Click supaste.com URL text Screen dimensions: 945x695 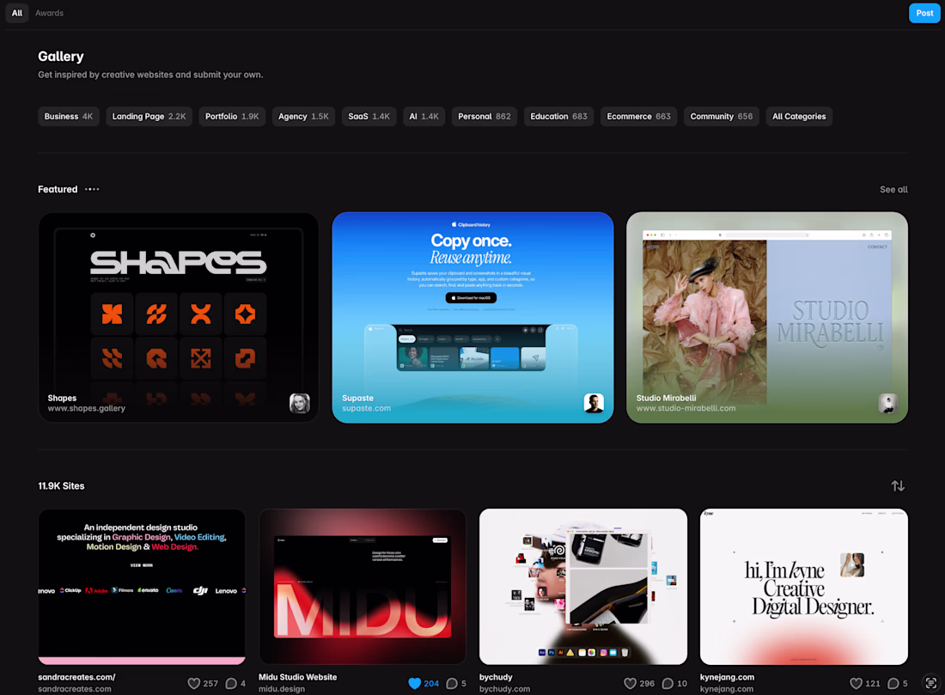(367, 408)
